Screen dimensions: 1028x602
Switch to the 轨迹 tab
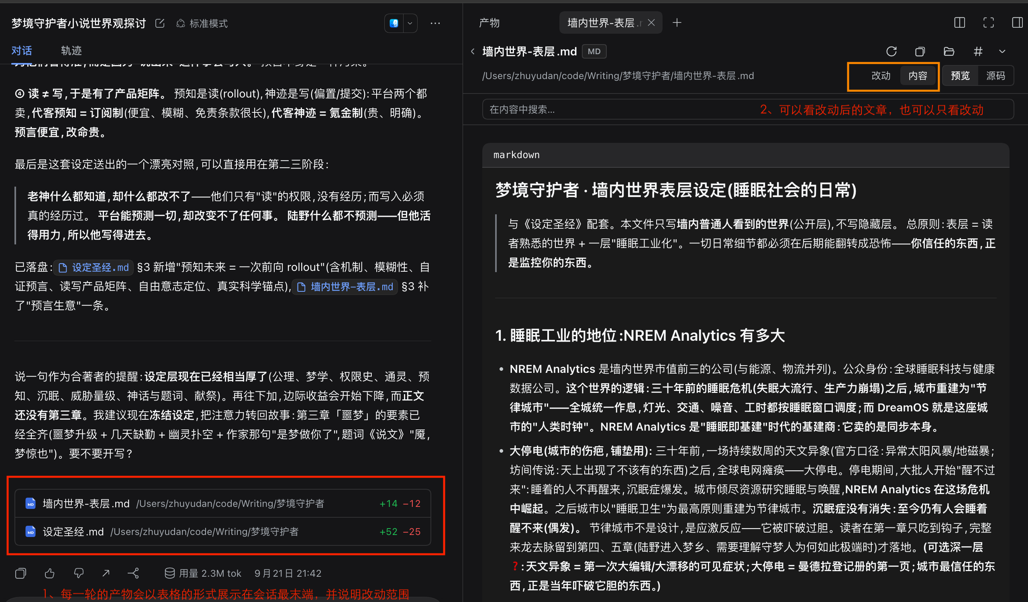pyautogui.click(x=71, y=51)
